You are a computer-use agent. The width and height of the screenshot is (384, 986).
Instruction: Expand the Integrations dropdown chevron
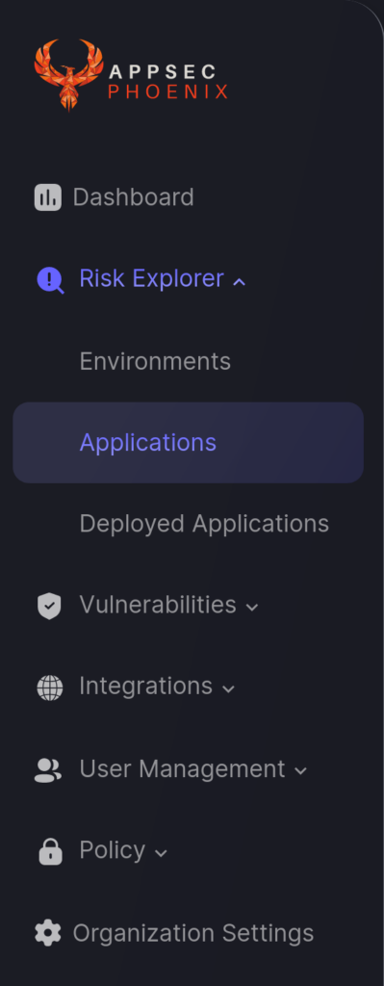(229, 689)
